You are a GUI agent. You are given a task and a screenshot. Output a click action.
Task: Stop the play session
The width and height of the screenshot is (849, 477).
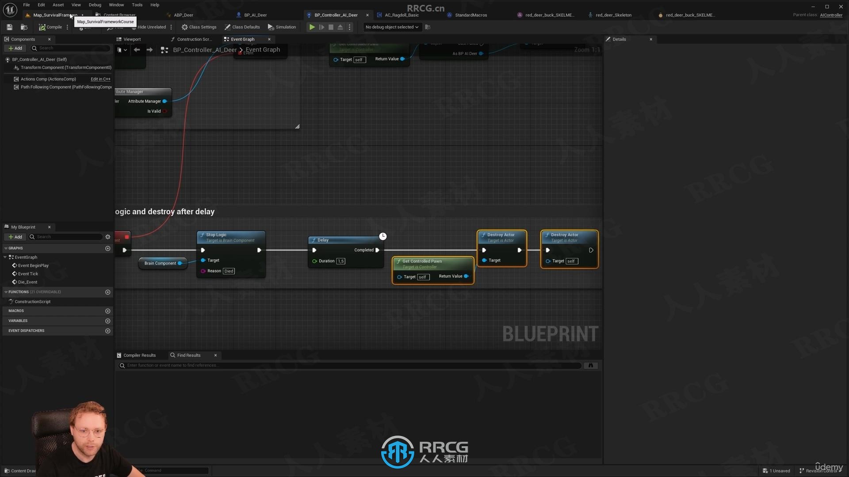[331, 27]
